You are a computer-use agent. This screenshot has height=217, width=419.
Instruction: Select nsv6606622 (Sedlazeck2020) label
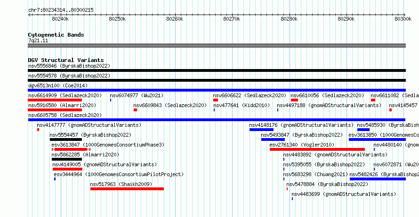coord(250,95)
